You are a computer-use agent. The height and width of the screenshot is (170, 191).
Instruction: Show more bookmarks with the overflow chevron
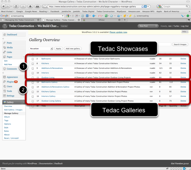point(189,12)
